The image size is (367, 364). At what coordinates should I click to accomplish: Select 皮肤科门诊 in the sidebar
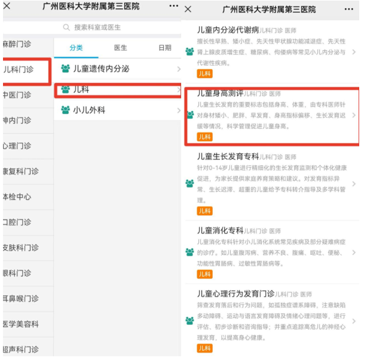click(x=20, y=248)
